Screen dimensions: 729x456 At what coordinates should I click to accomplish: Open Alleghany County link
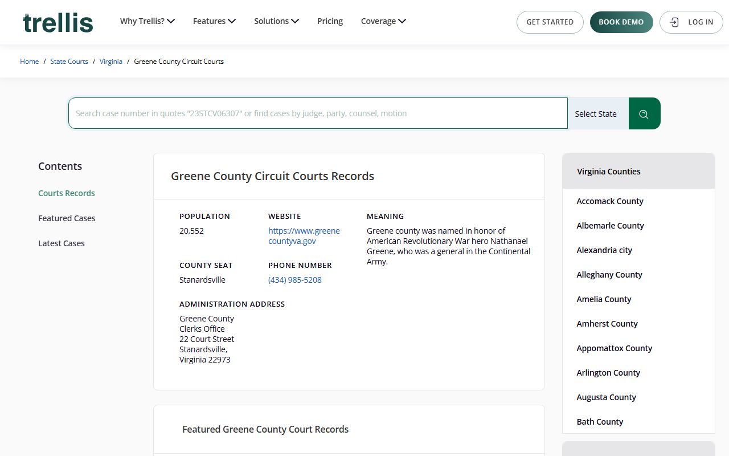point(609,275)
